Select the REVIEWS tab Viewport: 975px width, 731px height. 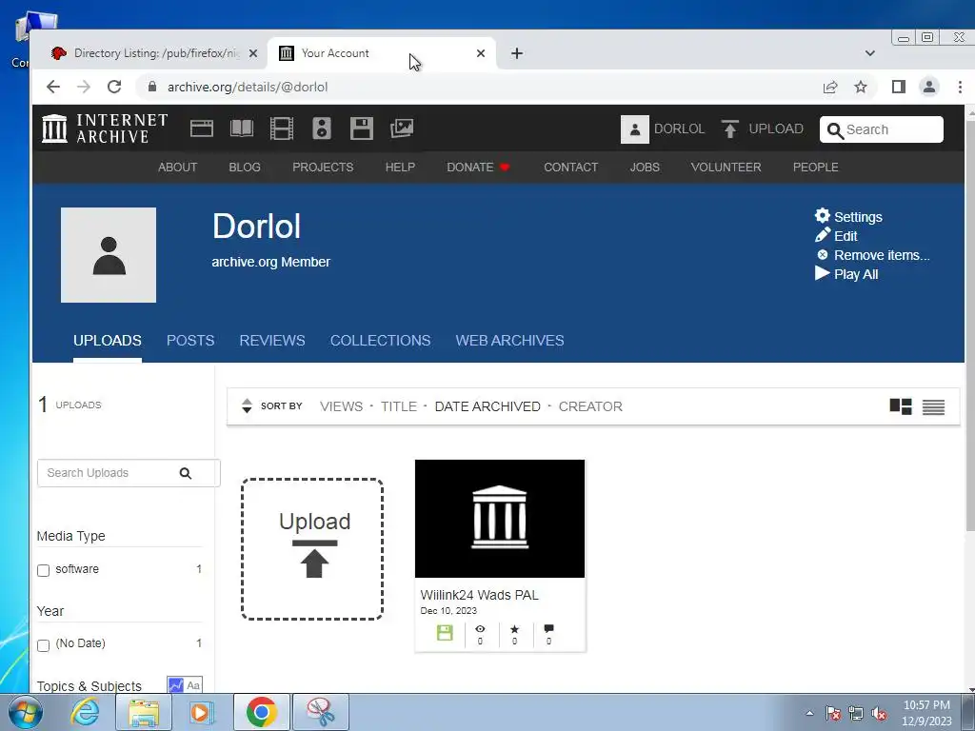tap(272, 341)
